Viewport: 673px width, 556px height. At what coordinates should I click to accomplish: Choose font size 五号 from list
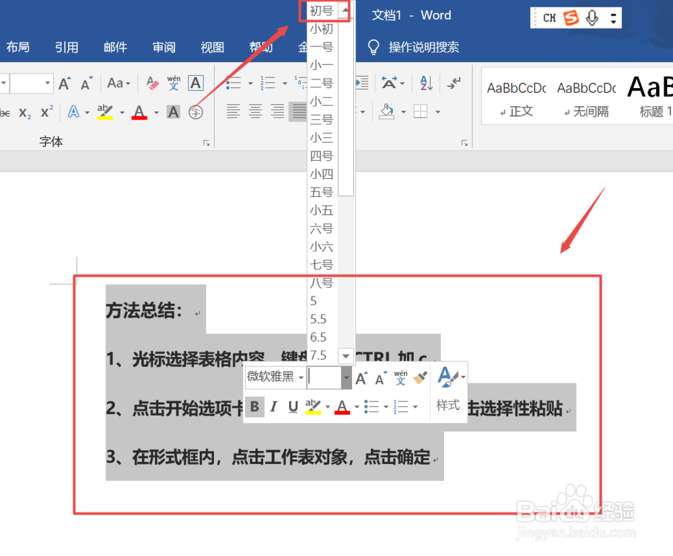[322, 192]
